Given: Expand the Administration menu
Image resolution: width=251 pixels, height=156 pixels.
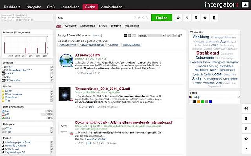Looking at the screenshot, I should click(x=113, y=7).
